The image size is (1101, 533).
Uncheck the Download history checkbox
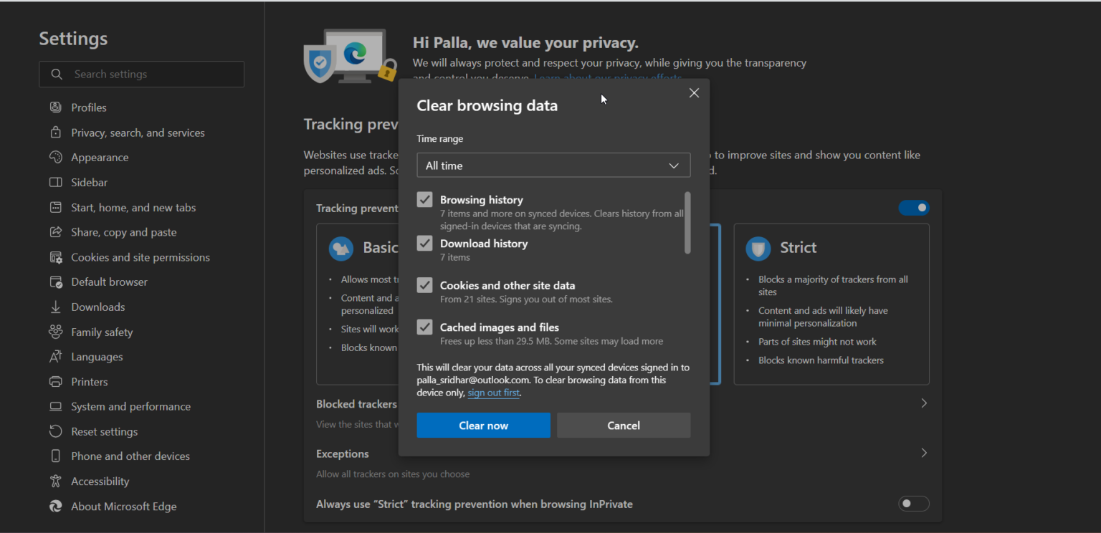point(424,243)
